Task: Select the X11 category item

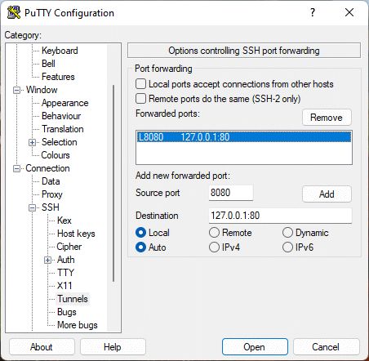Action: [x=64, y=286]
